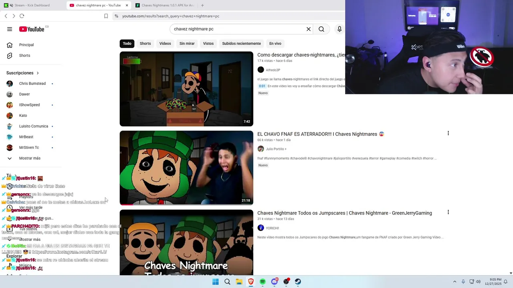Select the Subidos recientemente filter chip
The image size is (513, 288).
(241, 44)
